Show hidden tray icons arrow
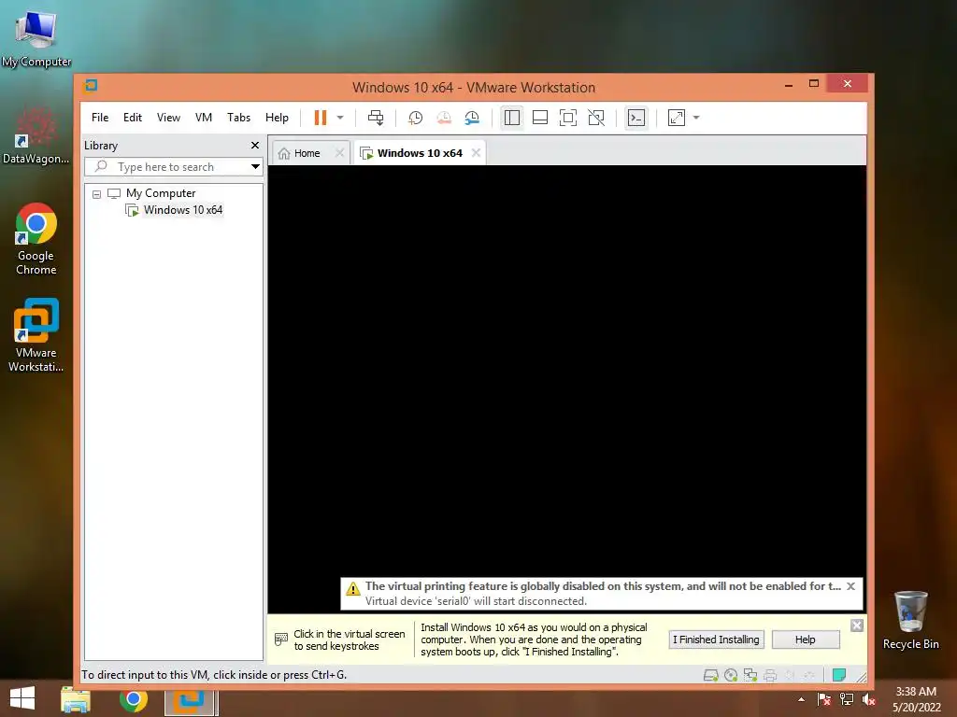The height and width of the screenshot is (717, 957). point(801,699)
